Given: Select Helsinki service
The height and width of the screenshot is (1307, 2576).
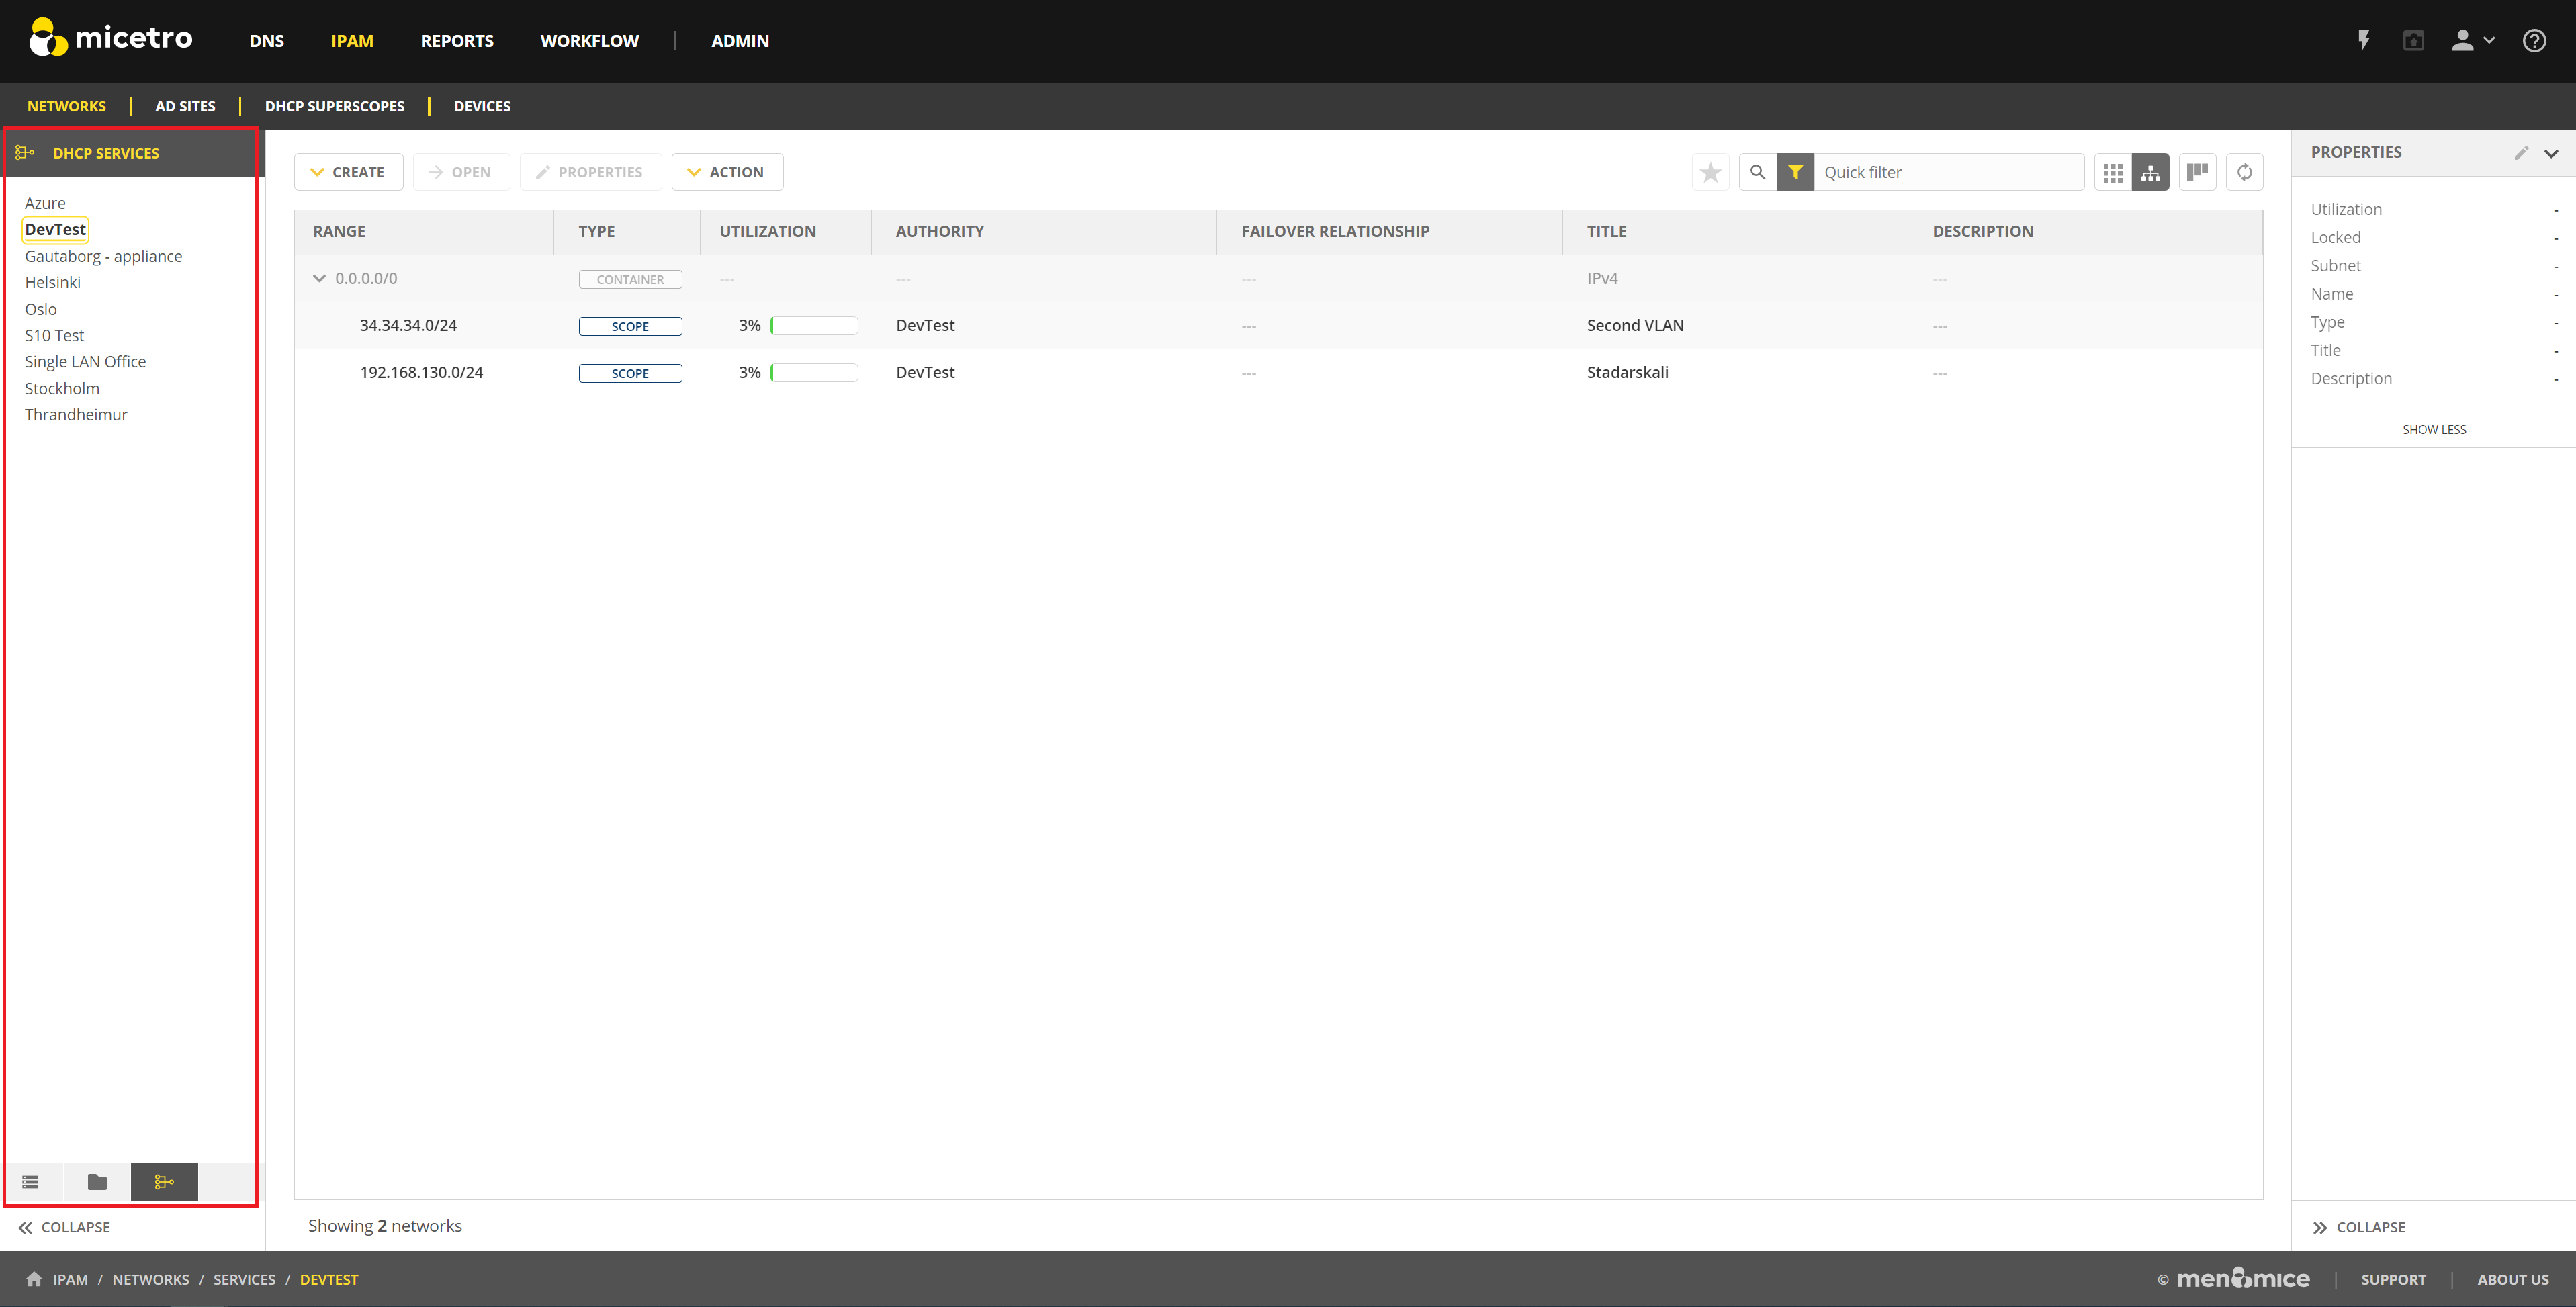Looking at the screenshot, I should pos(52,282).
